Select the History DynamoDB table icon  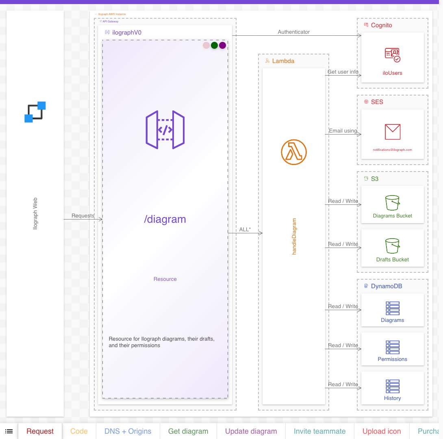[x=393, y=386]
